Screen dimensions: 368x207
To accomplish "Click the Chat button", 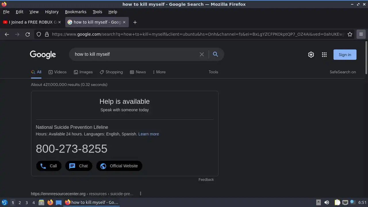I will tap(78, 166).
